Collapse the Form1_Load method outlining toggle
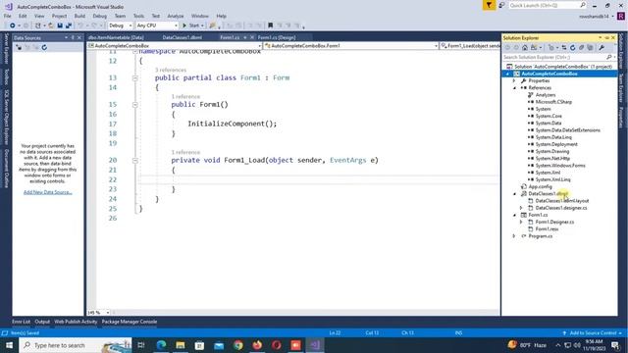Screen dimensions: 628x353 pyautogui.click(x=135, y=160)
